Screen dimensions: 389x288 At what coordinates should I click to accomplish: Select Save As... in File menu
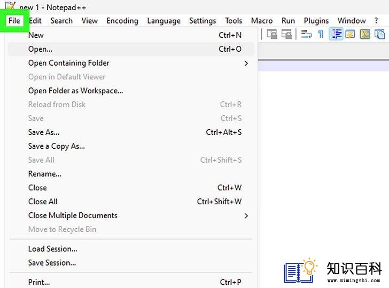(131, 132)
